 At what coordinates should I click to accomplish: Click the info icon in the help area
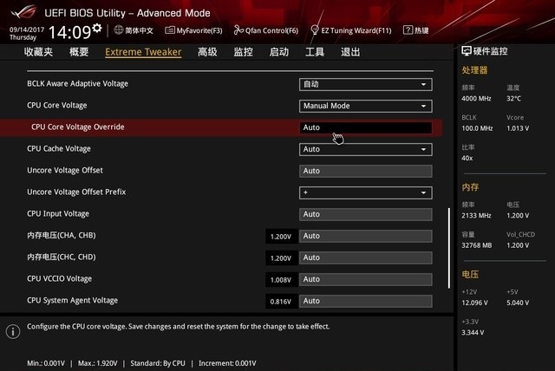click(13, 331)
